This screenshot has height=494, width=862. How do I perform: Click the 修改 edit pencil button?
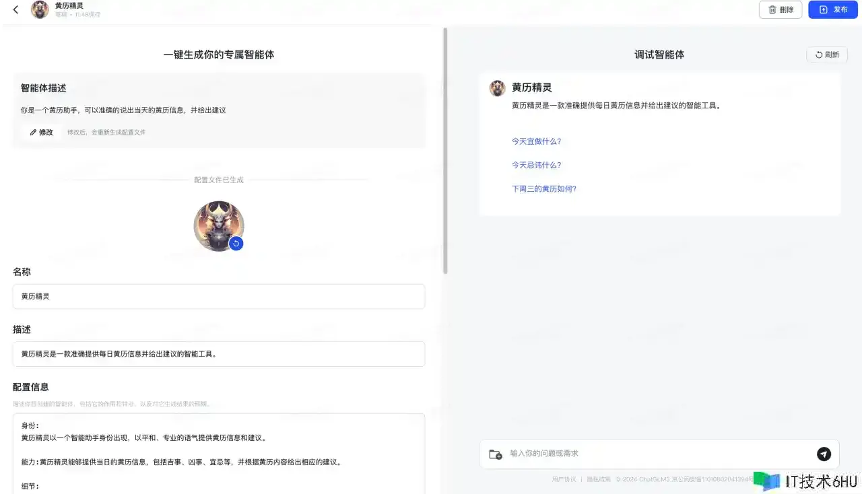(x=41, y=133)
